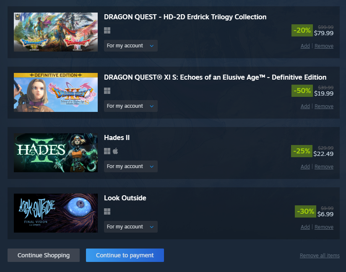Click the Windows icon under DRAGON QUEST Erdrick Trilogy
Screen dimensions: 346x272
107,31
